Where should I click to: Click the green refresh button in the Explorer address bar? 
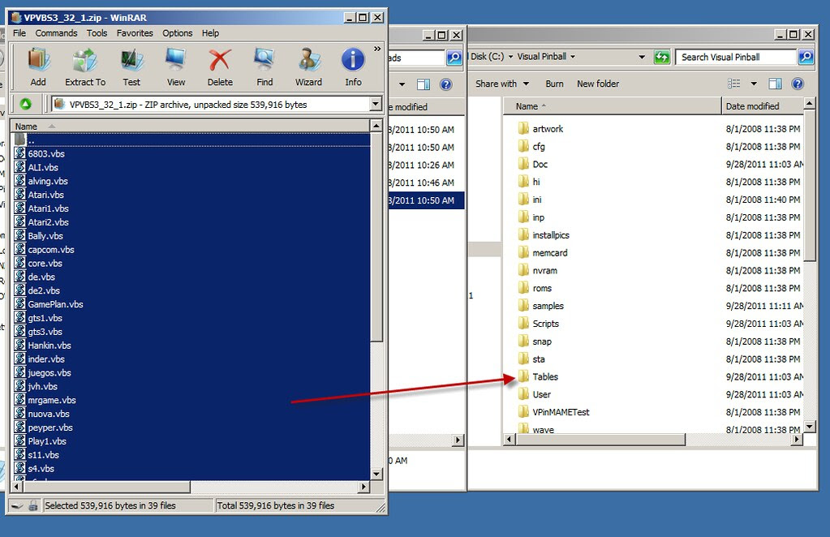[x=662, y=57]
